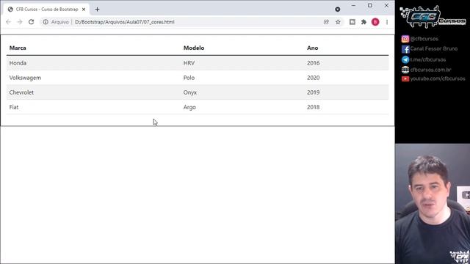Click the Telegram icon beside t.me/cfbcursos
Viewport: 470px width, 264px height.
tap(405, 59)
